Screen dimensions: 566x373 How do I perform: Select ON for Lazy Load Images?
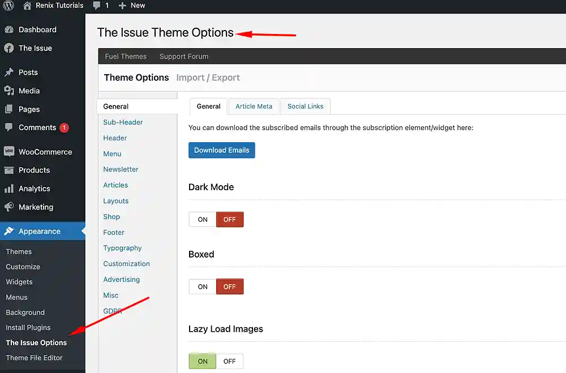[x=203, y=361]
